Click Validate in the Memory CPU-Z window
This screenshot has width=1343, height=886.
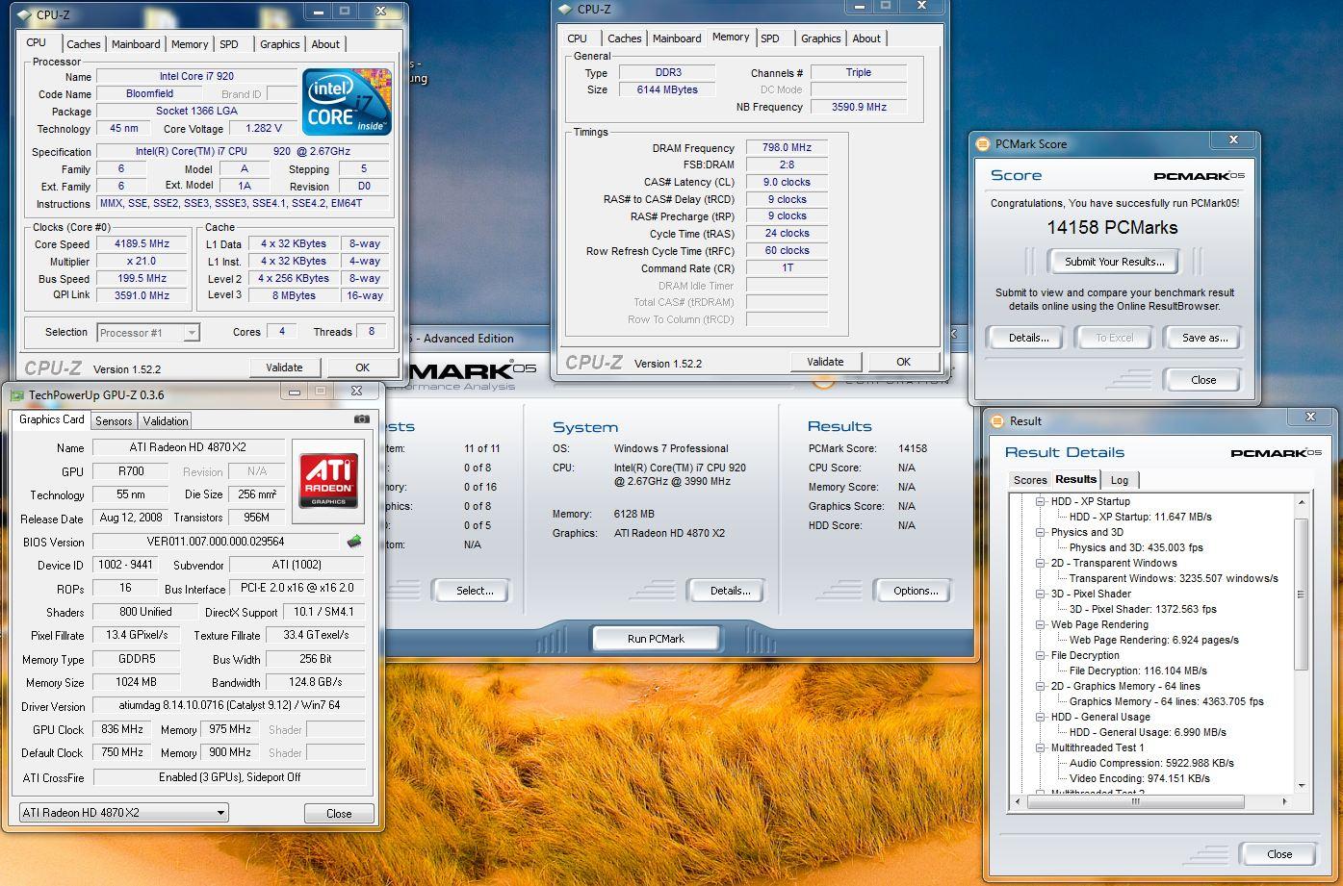825,362
